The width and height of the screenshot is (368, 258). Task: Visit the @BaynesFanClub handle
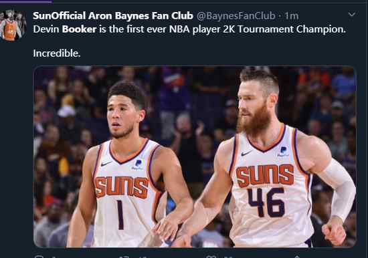pyautogui.click(x=236, y=16)
